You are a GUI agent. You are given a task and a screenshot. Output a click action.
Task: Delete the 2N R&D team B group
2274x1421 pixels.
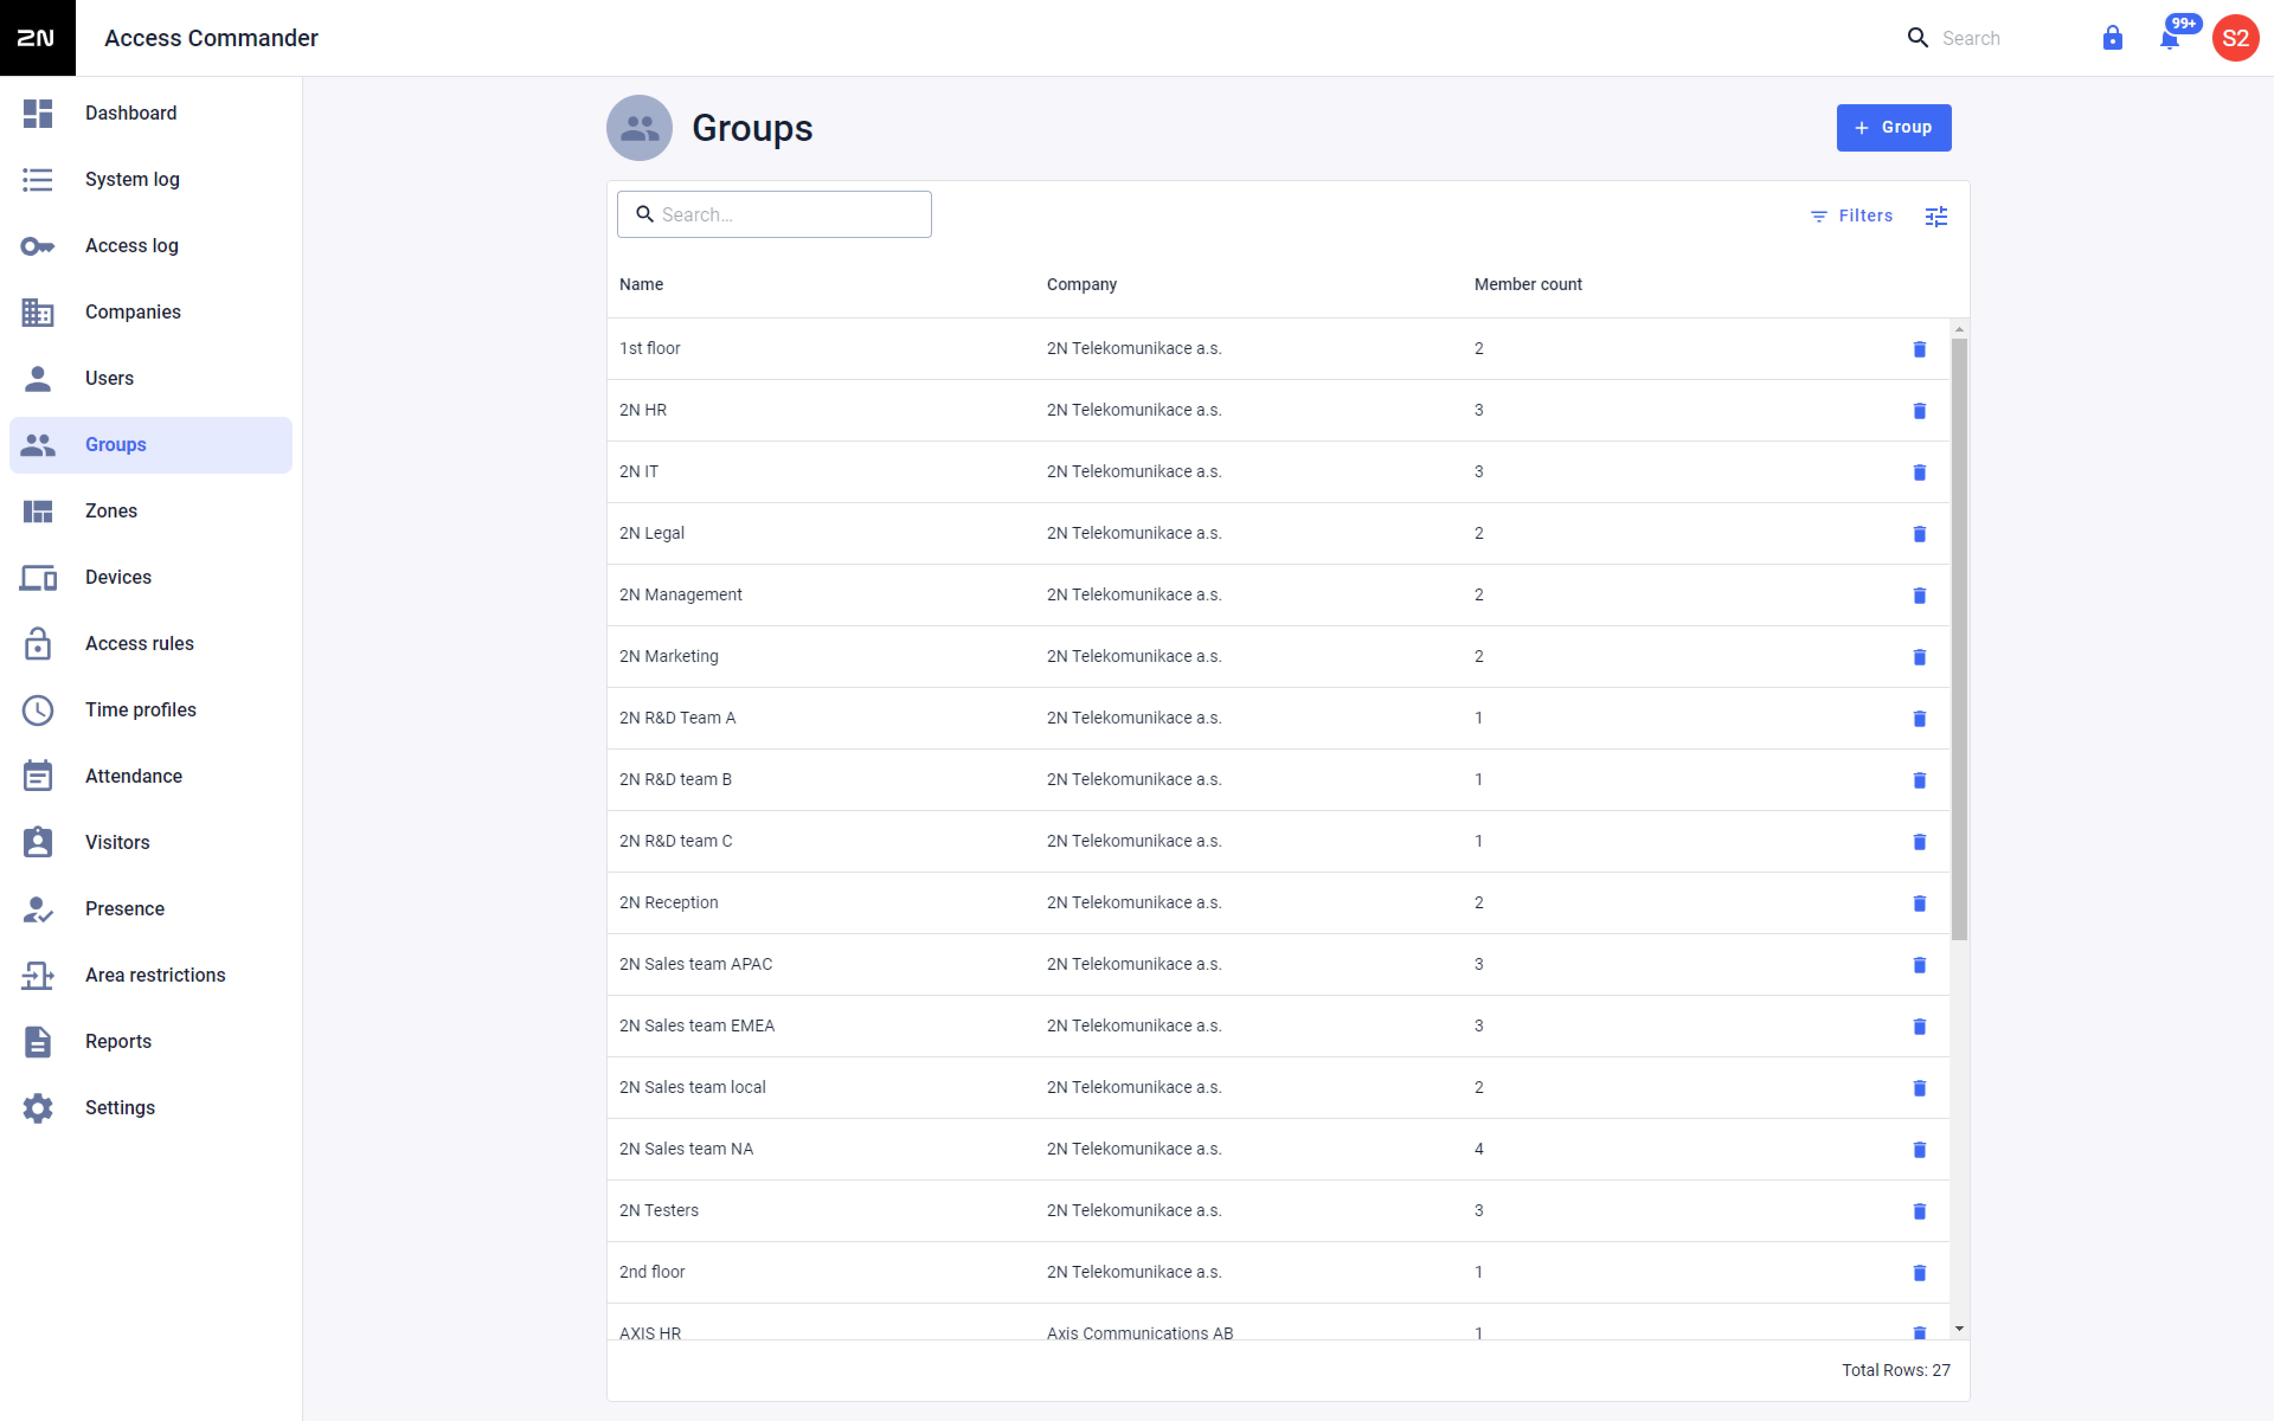[x=1920, y=780]
